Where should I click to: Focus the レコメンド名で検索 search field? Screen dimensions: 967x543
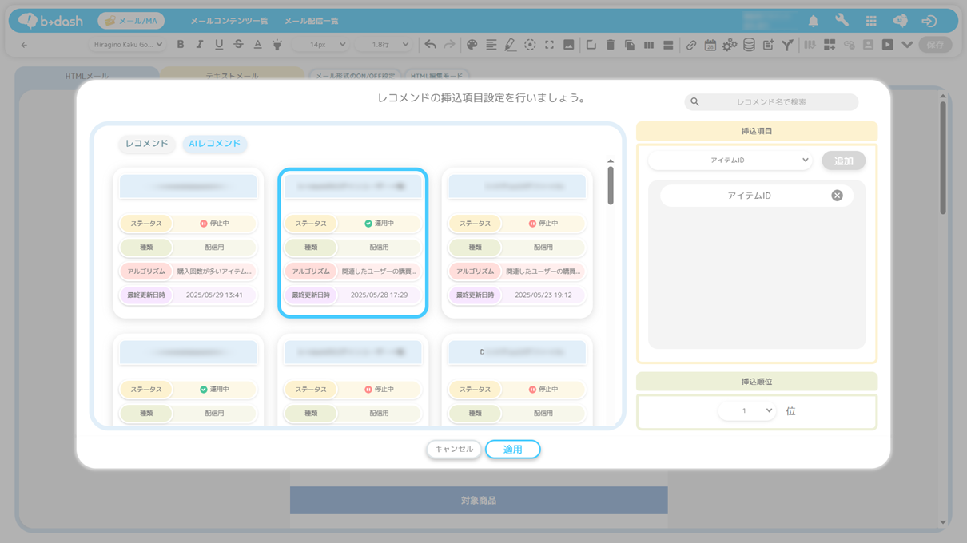pos(771,102)
